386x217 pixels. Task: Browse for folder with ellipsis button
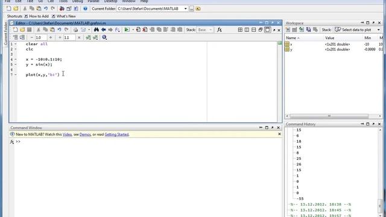click(x=192, y=8)
